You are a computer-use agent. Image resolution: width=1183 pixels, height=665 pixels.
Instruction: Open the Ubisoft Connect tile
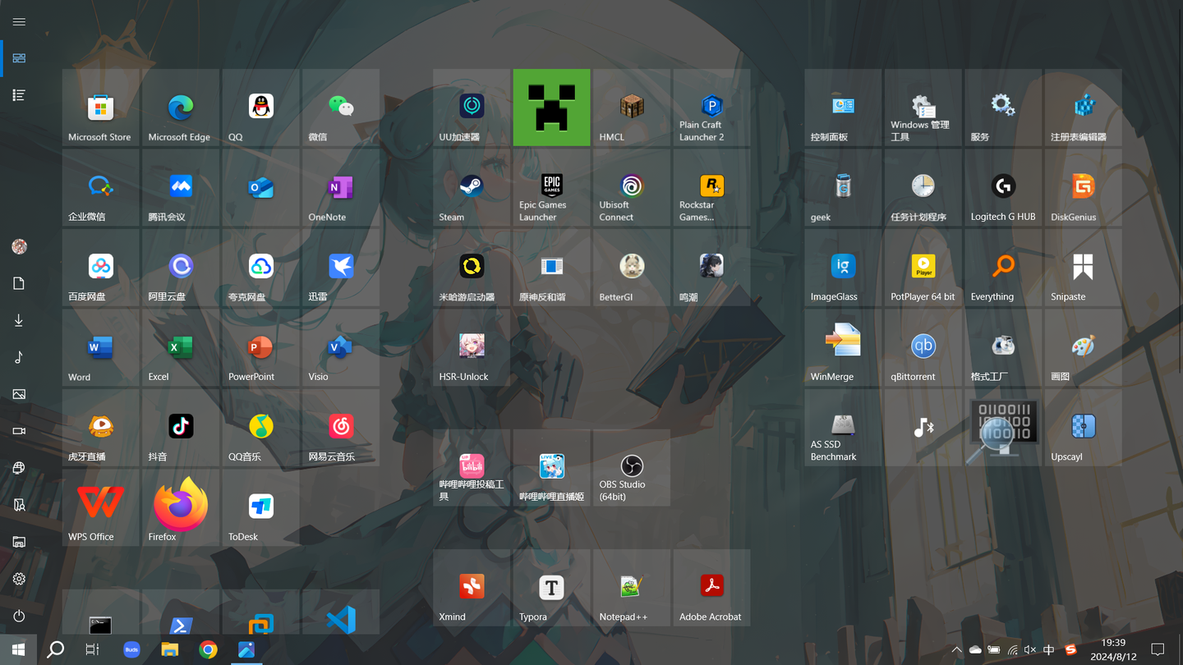[631, 187]
